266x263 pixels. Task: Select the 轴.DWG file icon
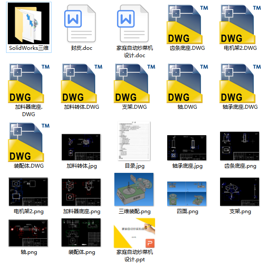coord(187,83)
